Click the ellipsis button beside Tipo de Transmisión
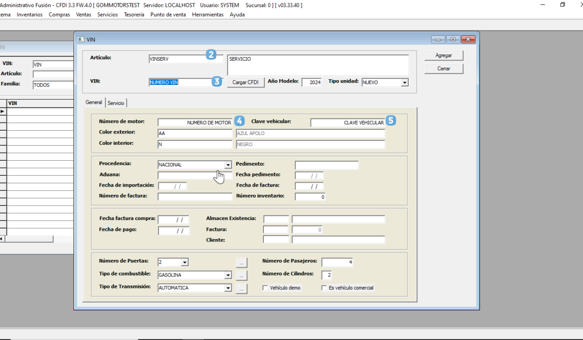Viewport: 583px width, 340px height. [x=241, y=289]
